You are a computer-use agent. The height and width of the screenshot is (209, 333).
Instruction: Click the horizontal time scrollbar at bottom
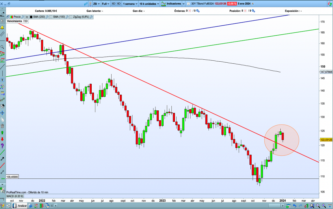point(163,205)
